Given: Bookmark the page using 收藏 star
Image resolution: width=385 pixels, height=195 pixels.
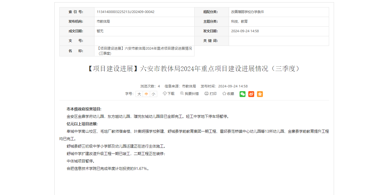Looking at the screenshot, I should click(228, 94).
